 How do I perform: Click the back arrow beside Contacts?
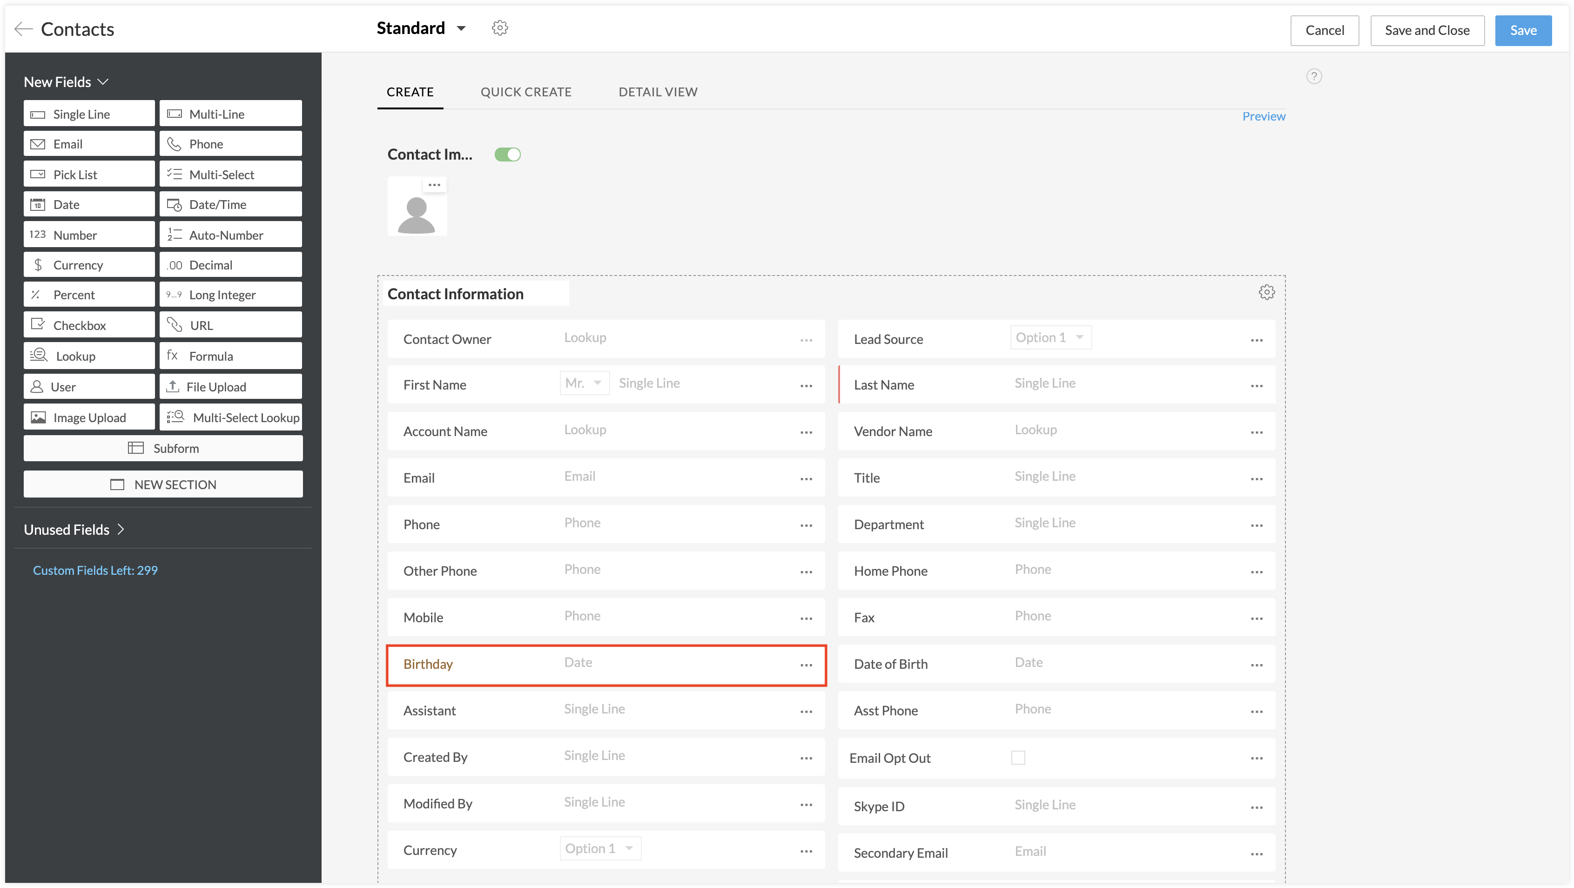(x=23, y=29)
